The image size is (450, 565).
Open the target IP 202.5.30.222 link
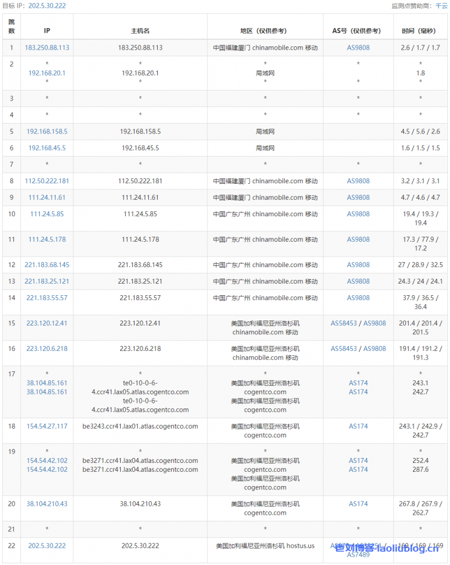(x=50, y=6)
